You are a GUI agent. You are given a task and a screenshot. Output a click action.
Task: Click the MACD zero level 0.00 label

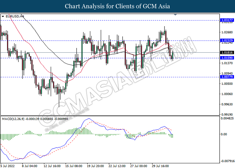tap(224, 134)
